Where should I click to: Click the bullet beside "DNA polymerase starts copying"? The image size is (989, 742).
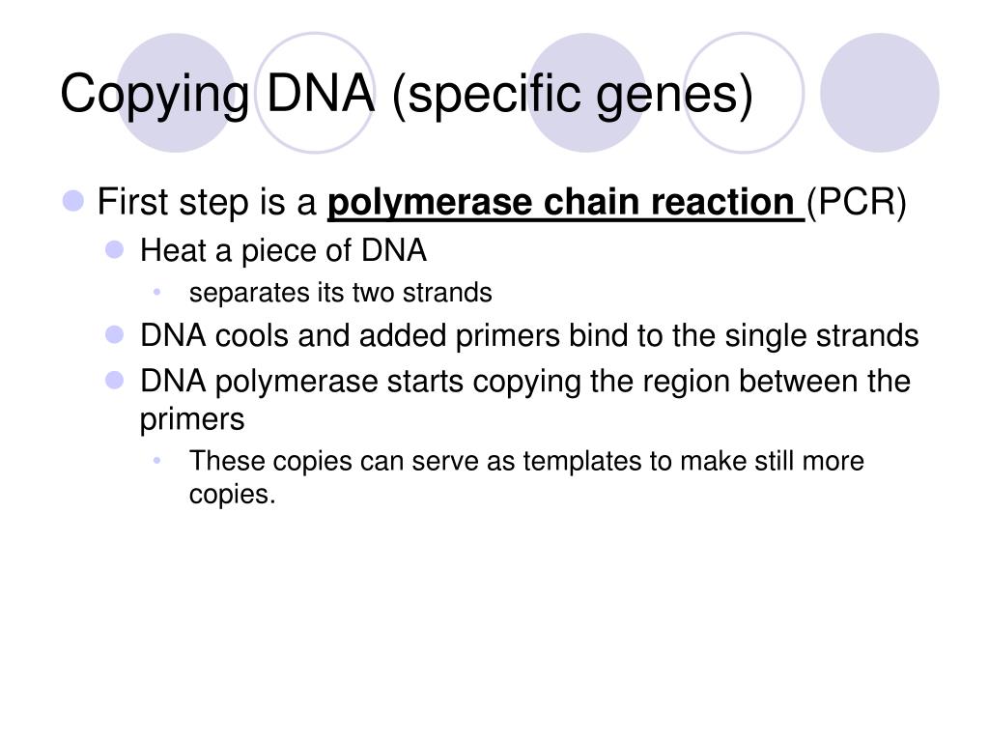tap(115, 381)
